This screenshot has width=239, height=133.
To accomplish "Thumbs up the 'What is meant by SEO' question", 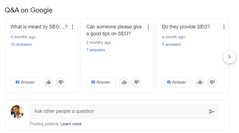I will pyautogui.click(x=48, y=82).
